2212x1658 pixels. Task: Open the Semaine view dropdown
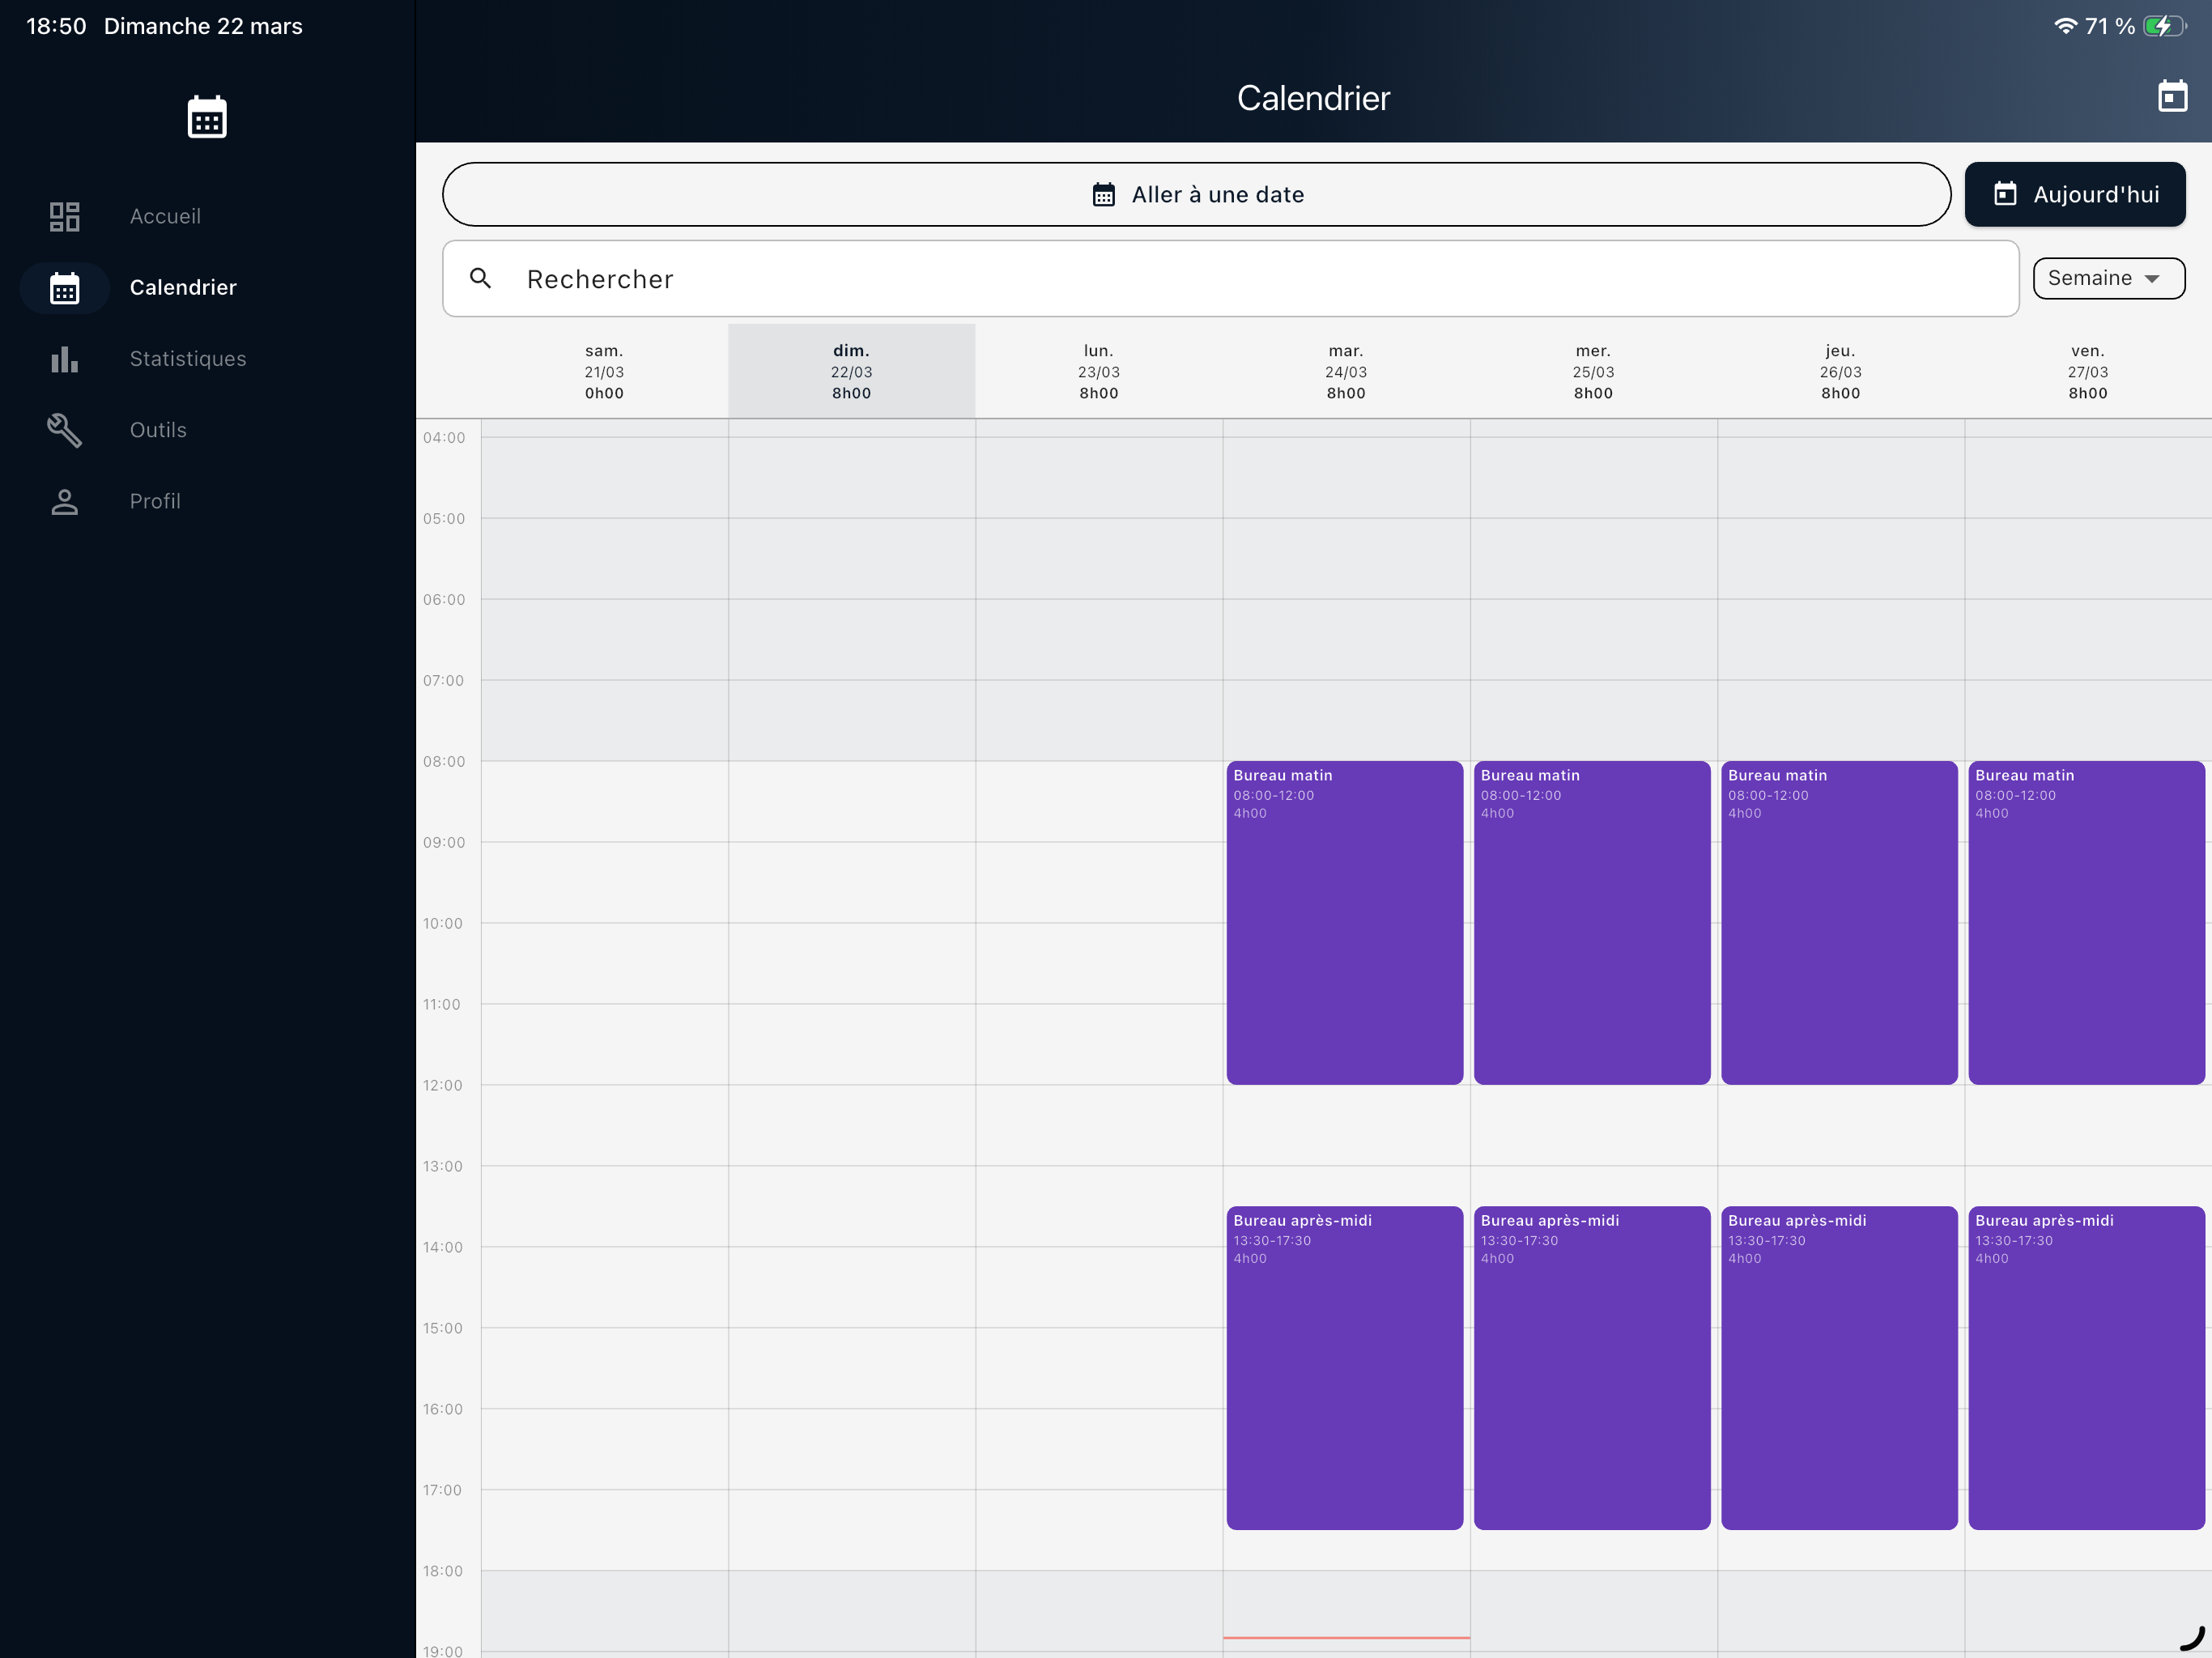coord(2108,278)
